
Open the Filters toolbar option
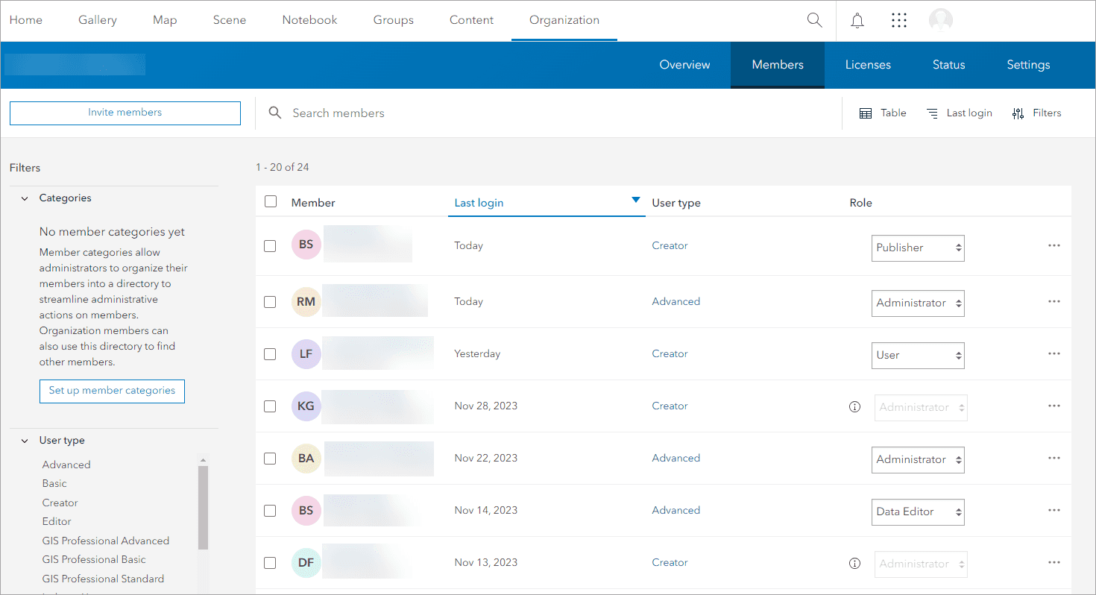point(1036,113)
